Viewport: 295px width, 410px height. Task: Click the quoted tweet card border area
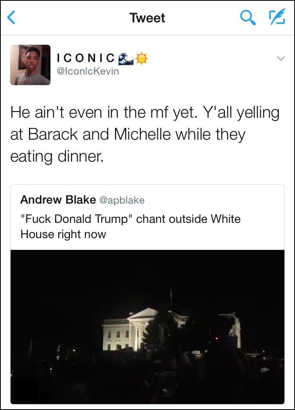click(x=147, y=294)
